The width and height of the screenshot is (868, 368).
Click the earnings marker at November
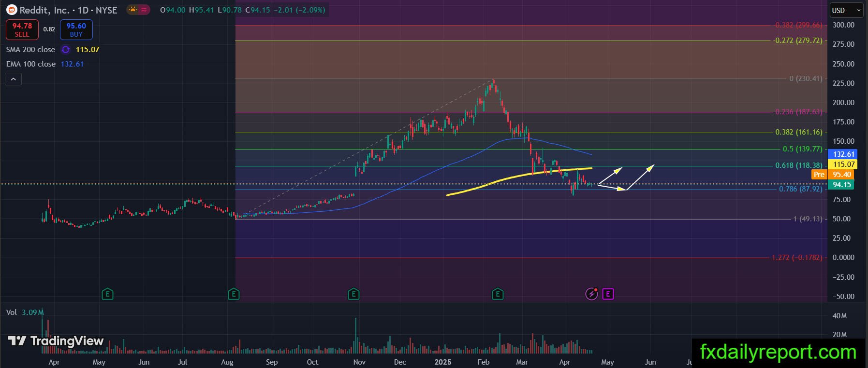353,294
